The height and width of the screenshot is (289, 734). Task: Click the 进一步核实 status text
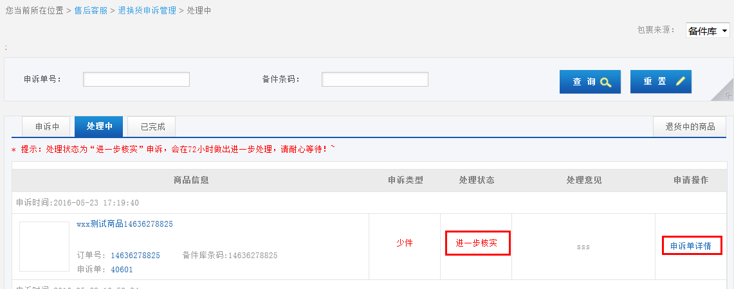click(477, 243)
